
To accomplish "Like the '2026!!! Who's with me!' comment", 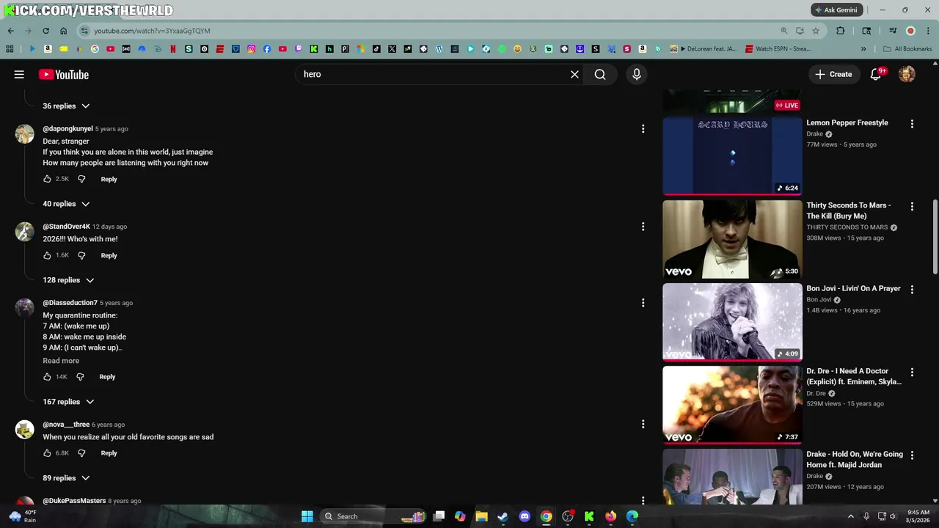I will [47, 255].
